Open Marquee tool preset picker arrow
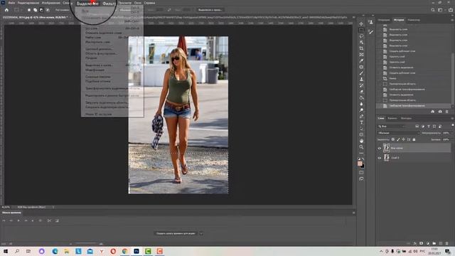The width and height of the screenshot is (455, 256). pyautogui.click(x=21, y=10)
